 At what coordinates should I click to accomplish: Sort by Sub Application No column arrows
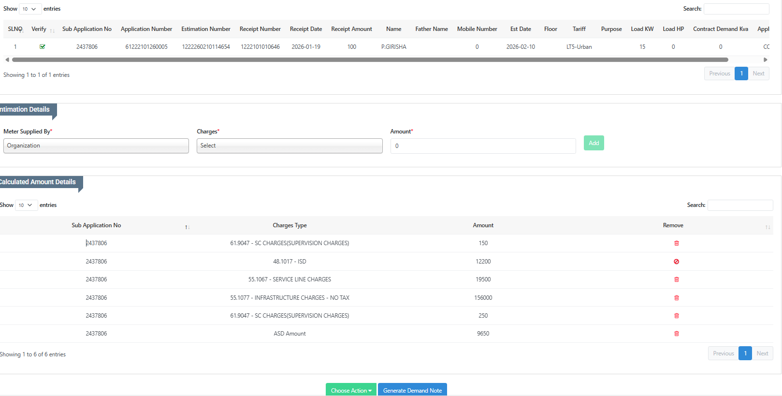187,227
